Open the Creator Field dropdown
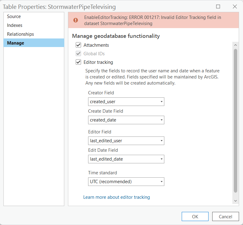This screenshot has width=243, height=225. pos(126,102)
